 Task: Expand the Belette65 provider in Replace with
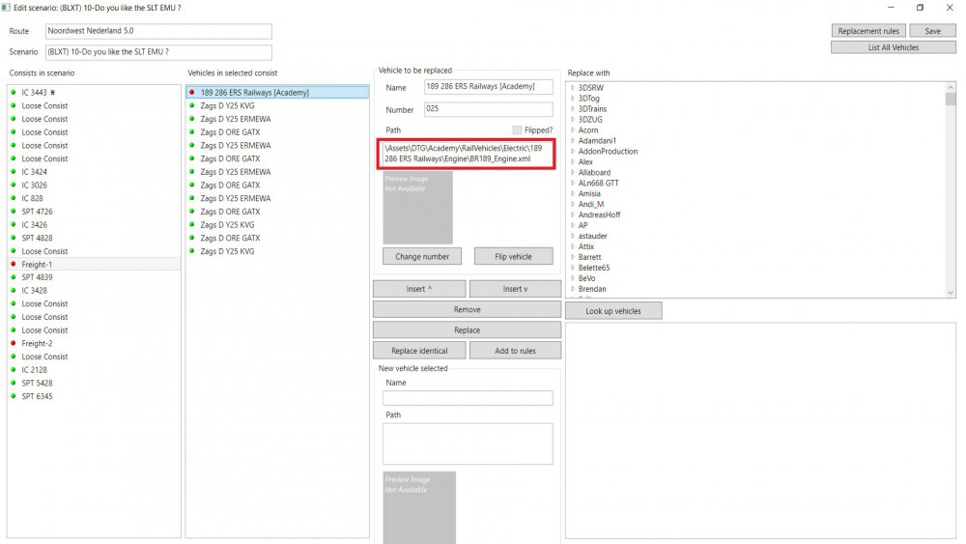point(573,268)
